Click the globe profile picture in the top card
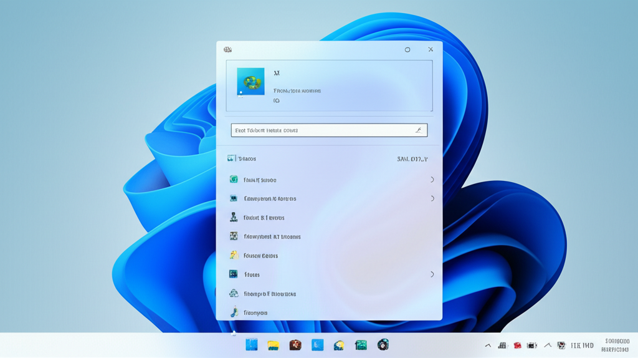Screen dimensions: 638x358 [250, 82]
